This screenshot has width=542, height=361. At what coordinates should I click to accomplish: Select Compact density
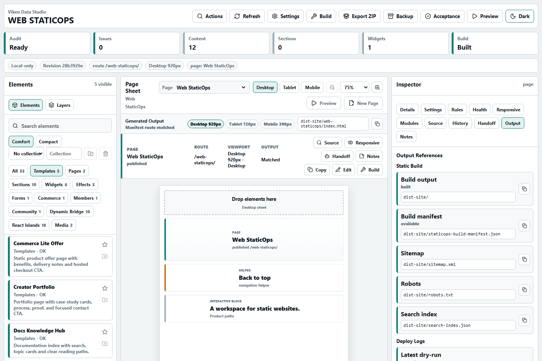click(x=48, y=142)
